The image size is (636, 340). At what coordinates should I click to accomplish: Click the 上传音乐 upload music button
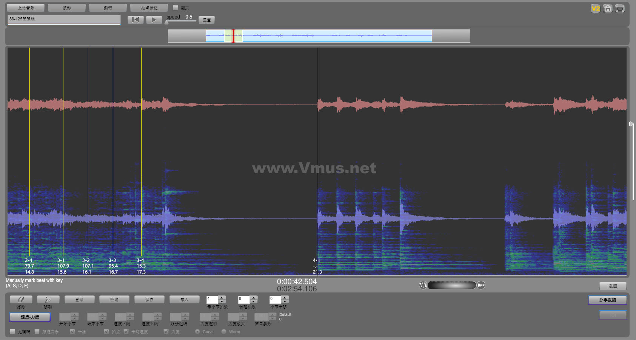click(x=26, y=8)
